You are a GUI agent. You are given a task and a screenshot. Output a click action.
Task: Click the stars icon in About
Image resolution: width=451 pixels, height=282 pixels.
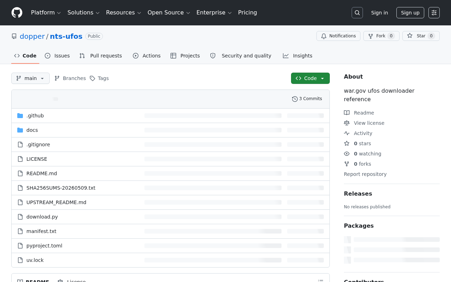(x=347, y=143)
